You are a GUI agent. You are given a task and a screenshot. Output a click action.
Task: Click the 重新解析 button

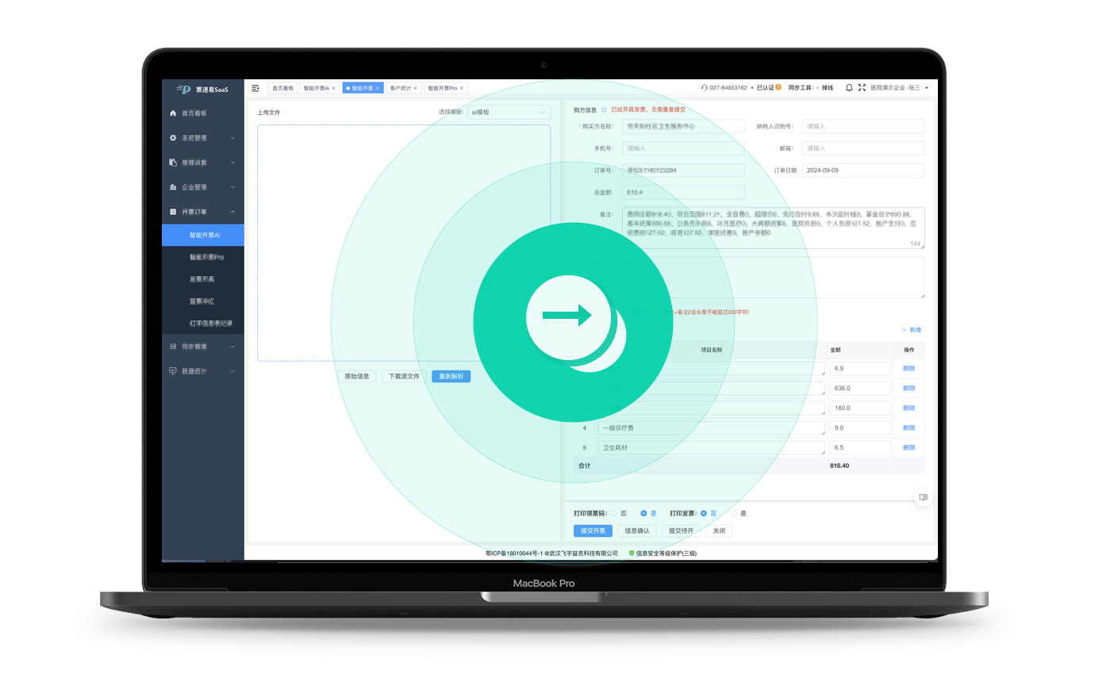tap(451, 376)
